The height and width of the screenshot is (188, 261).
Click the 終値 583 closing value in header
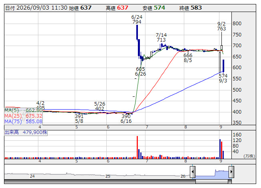tap(191, 8)
